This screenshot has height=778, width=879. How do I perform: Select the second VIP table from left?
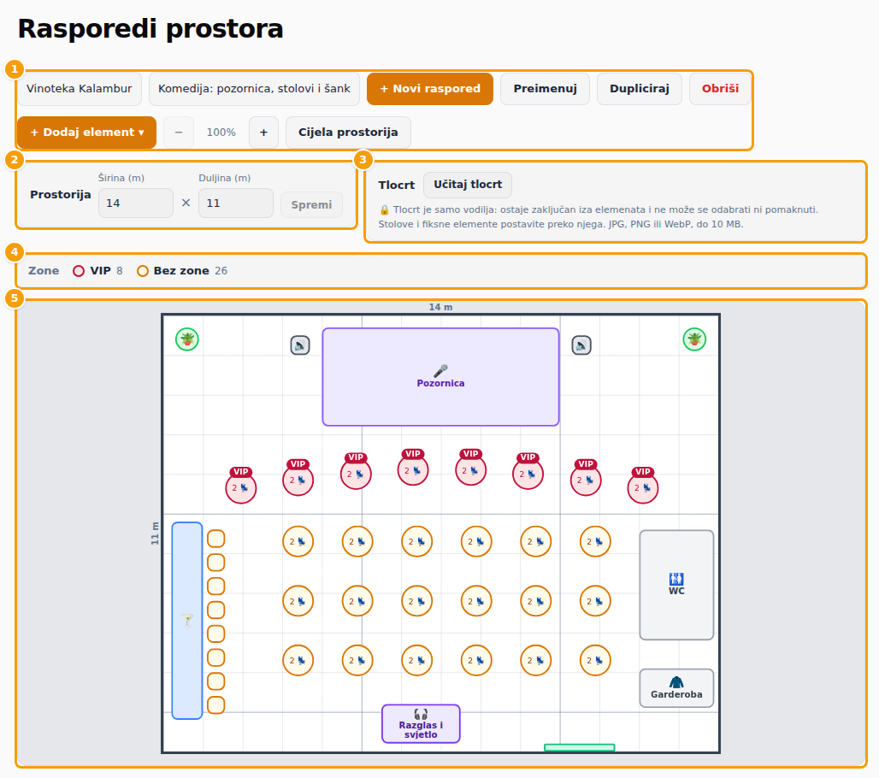tap(298, 478)
